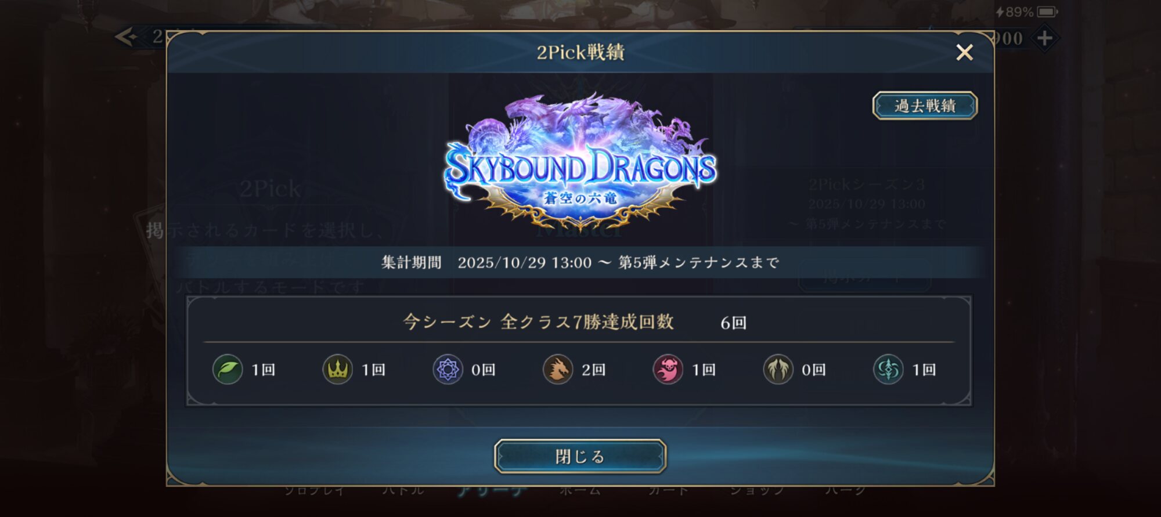The height and width of the screenshot is (517, 1161).
Task: Click the 今シーズン 全クラス7勝達成回数 heading
Action: [x=538, y=321]
